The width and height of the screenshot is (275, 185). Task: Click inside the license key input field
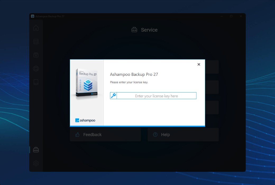pos(156,95)
